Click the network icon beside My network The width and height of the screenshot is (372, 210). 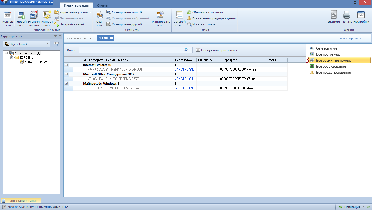click(56, 44)
